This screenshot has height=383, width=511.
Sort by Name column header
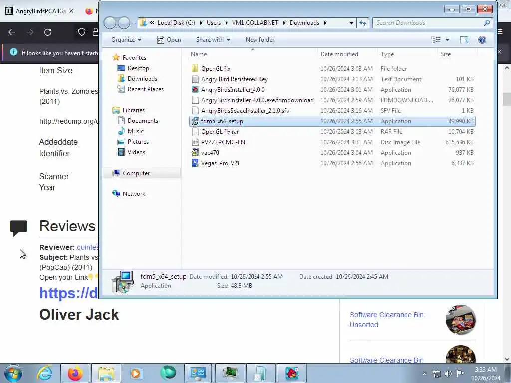pos(252,54)
